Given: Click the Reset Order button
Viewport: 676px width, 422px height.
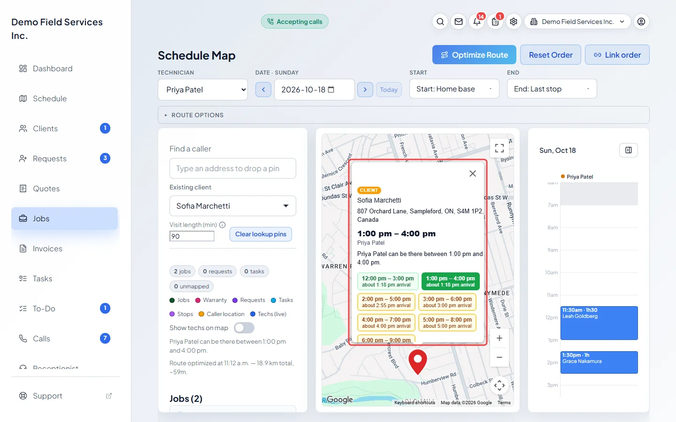Looking at the screenshot, I should tap(551, 55).
